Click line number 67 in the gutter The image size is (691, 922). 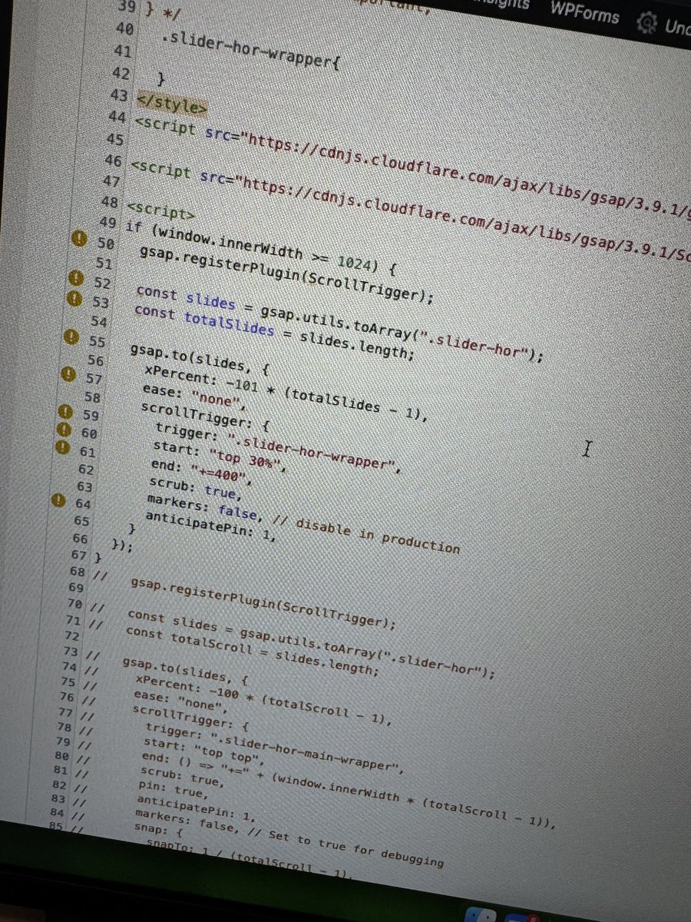tap(78, 554)
